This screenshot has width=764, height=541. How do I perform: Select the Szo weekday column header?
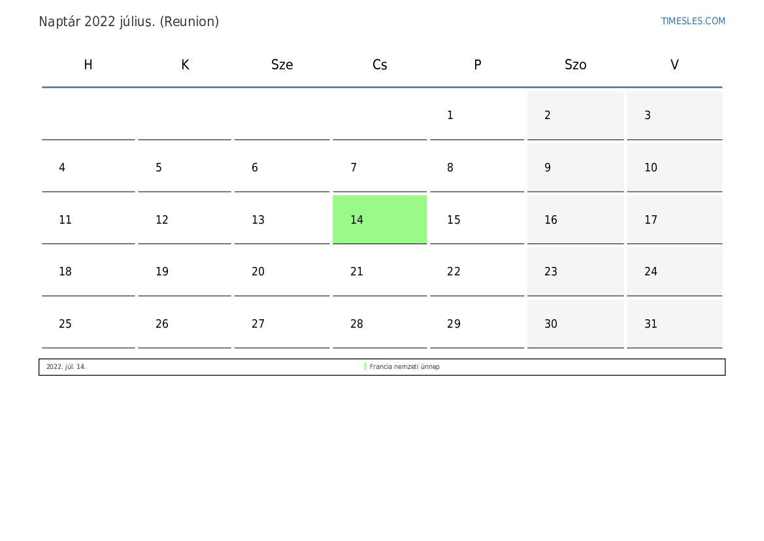click(575, 64)
